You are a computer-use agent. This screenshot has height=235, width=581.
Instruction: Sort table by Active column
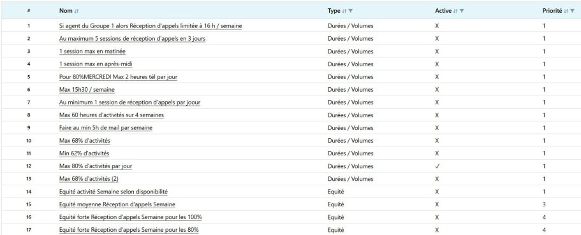(x=456, y=11)
